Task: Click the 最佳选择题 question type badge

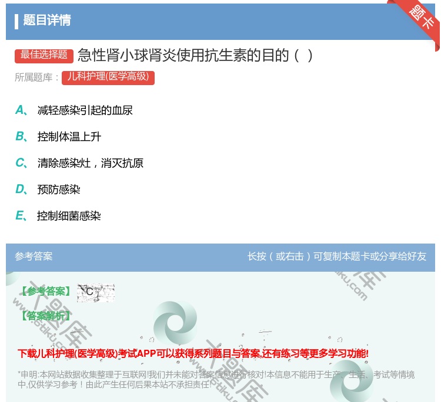Action: 44,55
